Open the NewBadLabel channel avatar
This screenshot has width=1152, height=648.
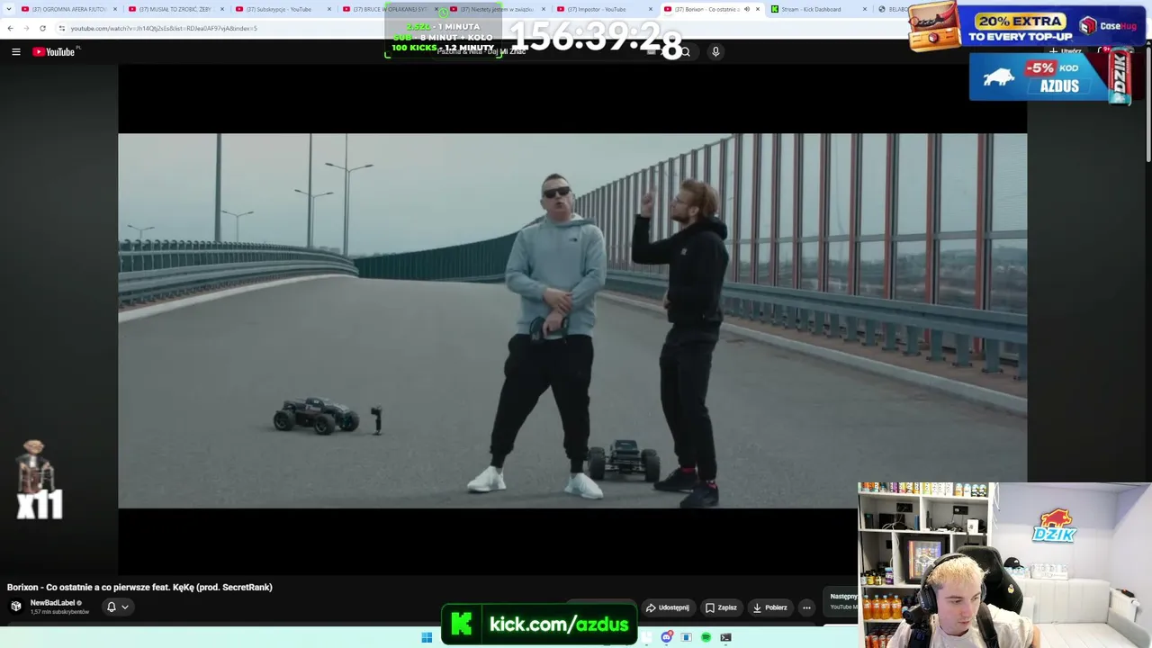pyautogui.click(x=16, y=607)
